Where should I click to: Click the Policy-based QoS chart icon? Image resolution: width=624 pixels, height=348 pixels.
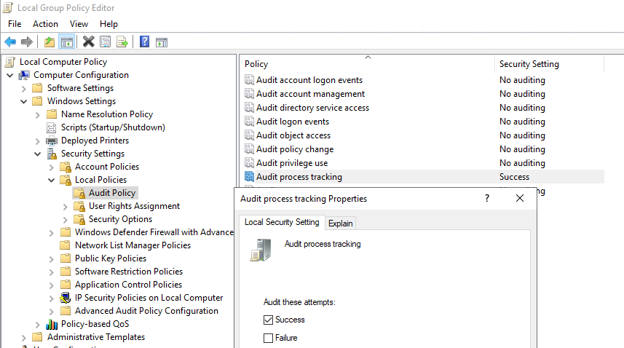click(x=52, y=324)
